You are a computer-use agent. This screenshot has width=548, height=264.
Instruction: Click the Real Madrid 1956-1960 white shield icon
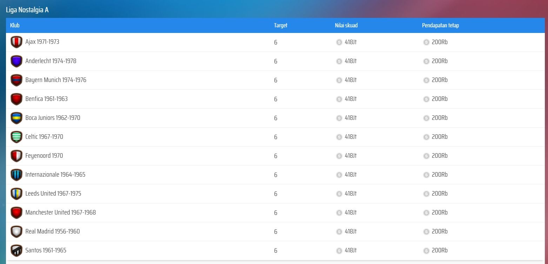coord(16,231)
